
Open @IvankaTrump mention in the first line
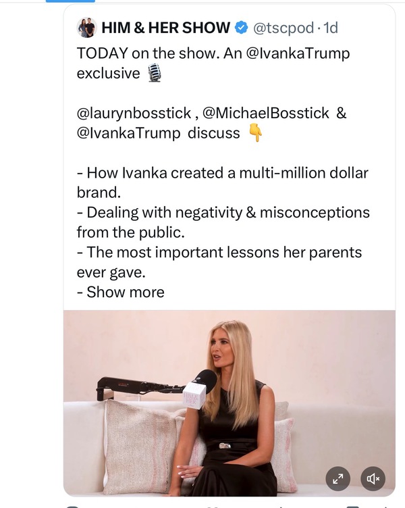[x=298, y=53]
